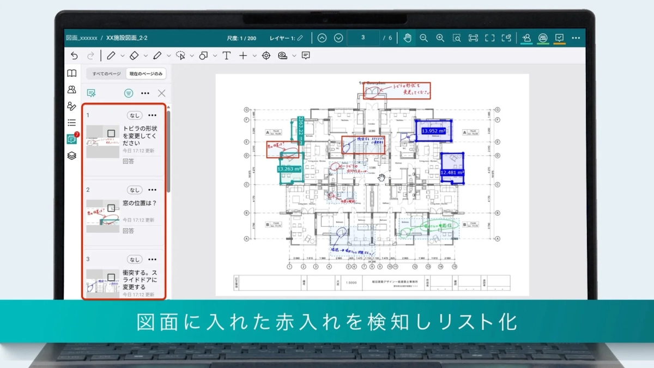
Task: Select the Highlighter marker tool
Action: [158, 56]
